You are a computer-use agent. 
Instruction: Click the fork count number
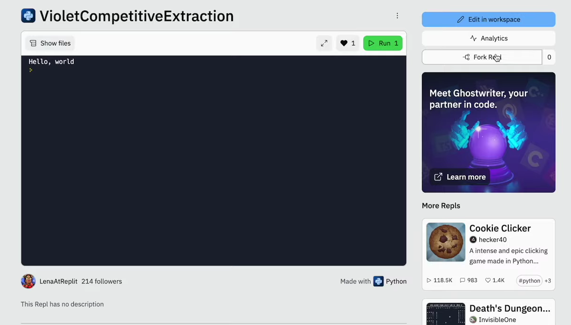[x=549, y=57]
